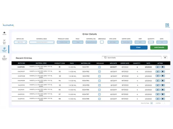
Task: Click the BATCH NO column header
Action: (21, 63)
